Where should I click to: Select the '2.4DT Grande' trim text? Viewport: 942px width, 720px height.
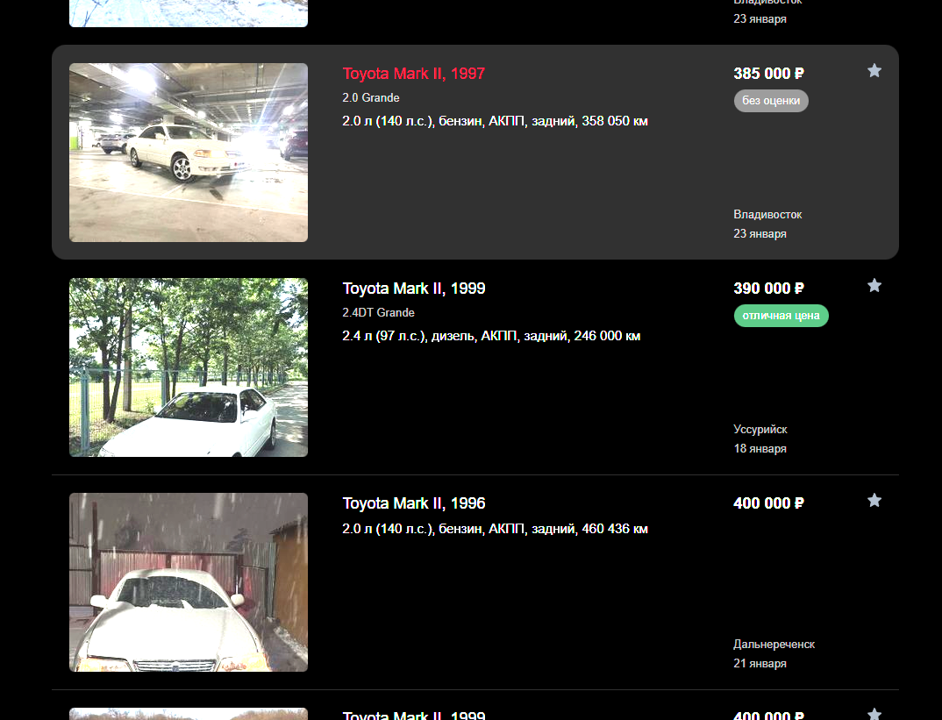(379, 313)
